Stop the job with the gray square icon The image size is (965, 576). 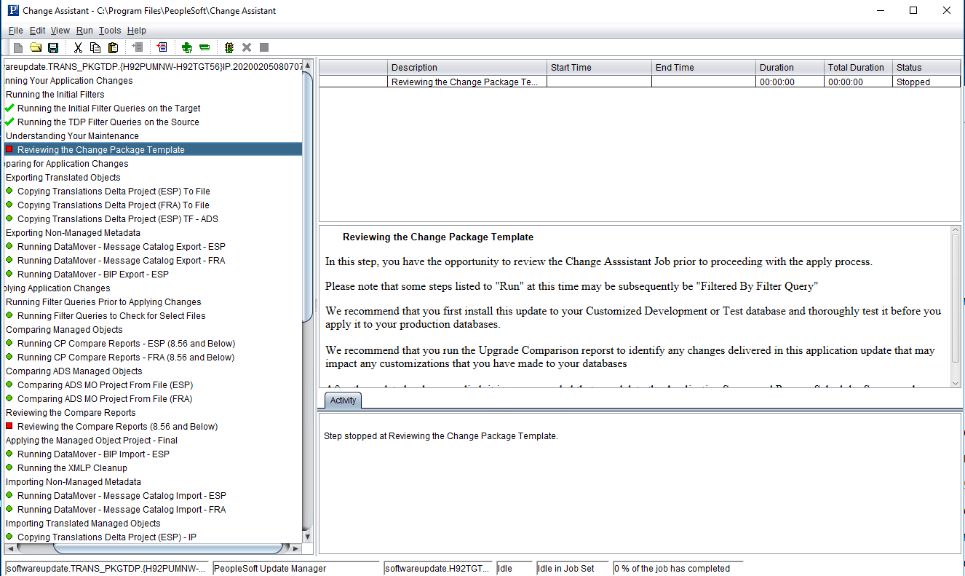click(263, 47)
